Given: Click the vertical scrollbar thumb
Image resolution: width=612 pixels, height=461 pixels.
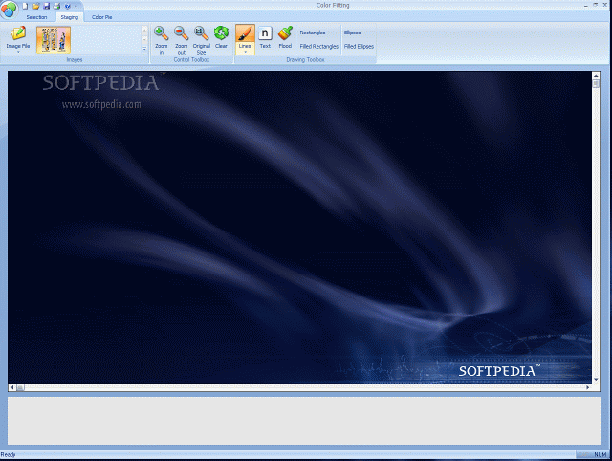Looking at the screenshot, I should click(x=596, y=83).
